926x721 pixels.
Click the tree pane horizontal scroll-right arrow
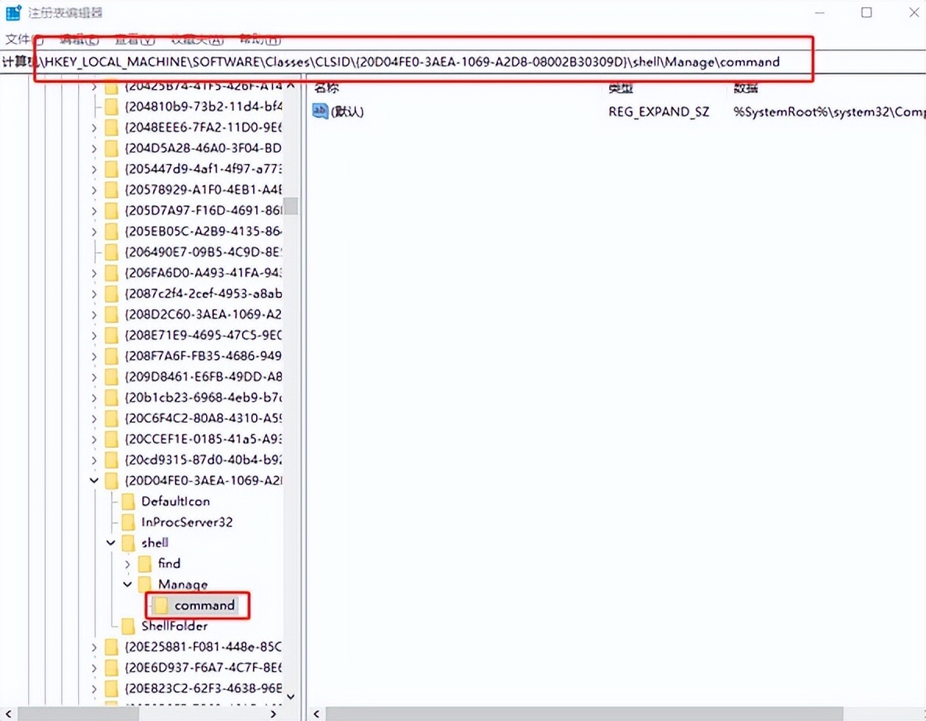tap(273, 714)
